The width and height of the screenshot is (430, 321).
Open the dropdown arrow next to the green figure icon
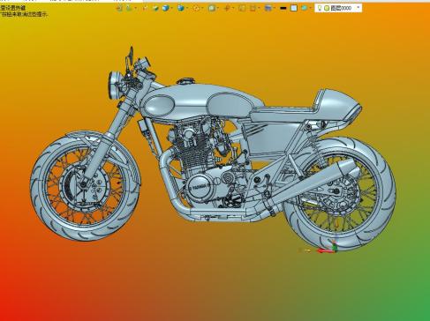coord(135,8)
